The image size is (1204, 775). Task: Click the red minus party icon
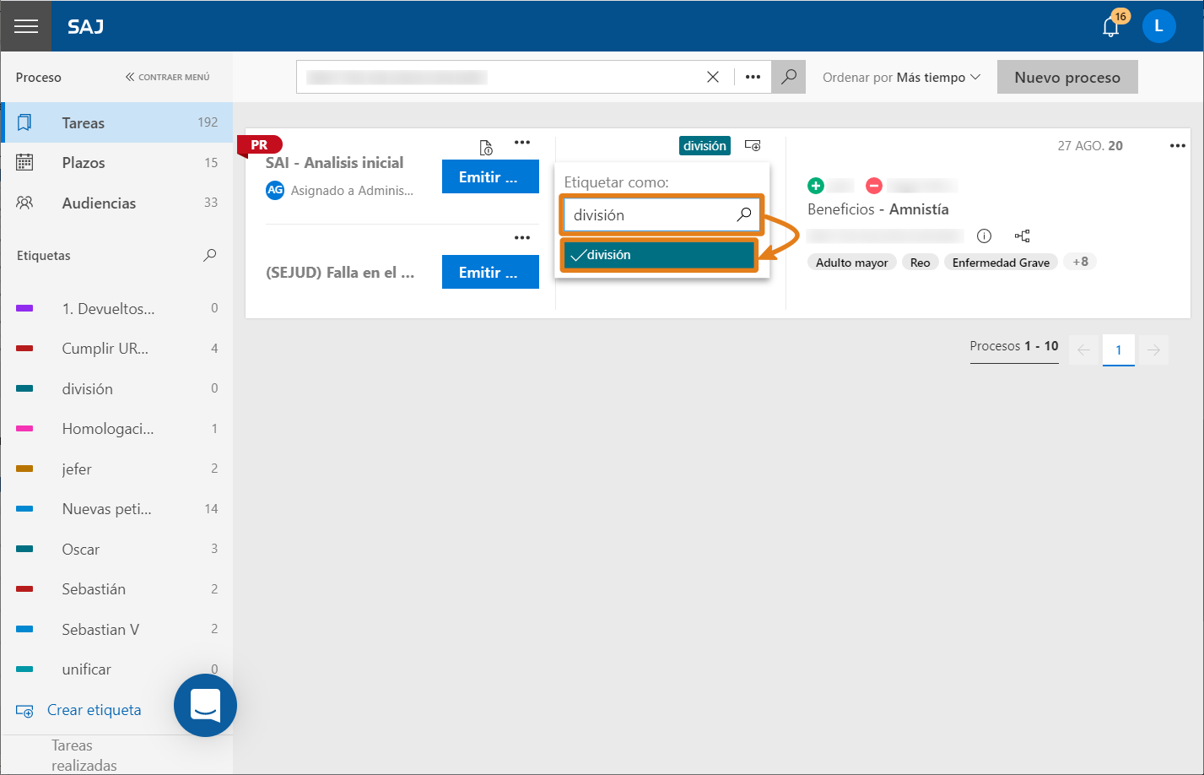pyautogui.click(x=874, y=186)
